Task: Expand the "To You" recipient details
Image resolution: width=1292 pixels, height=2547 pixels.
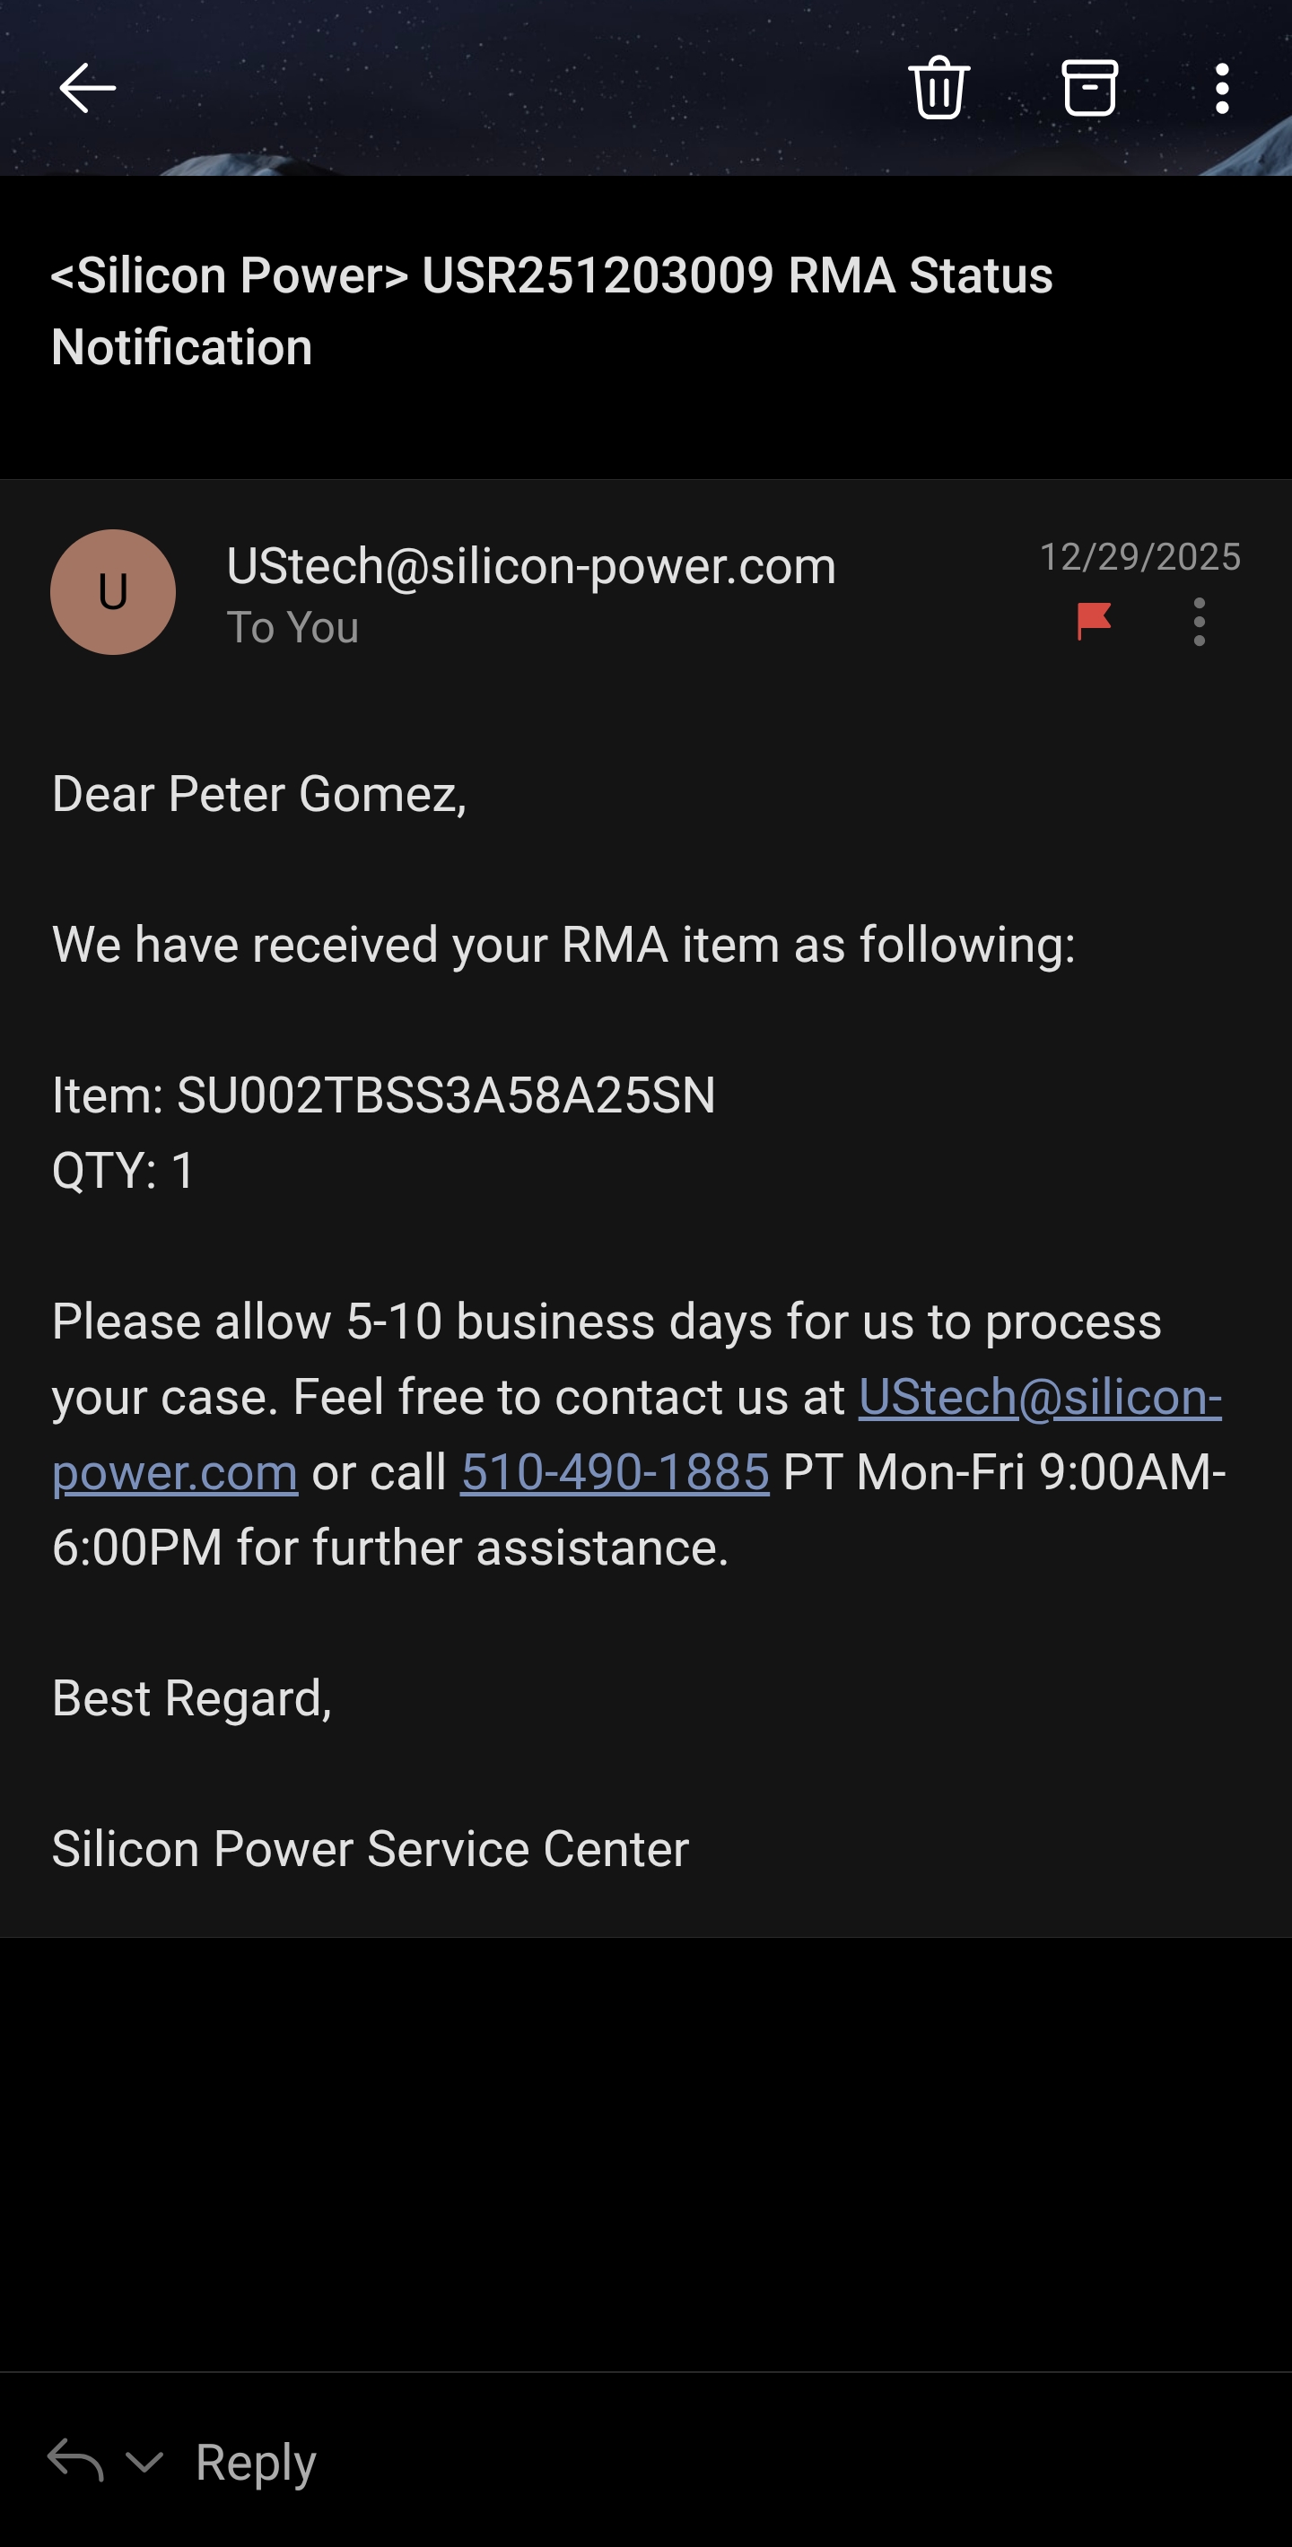Action: [292, 628]
